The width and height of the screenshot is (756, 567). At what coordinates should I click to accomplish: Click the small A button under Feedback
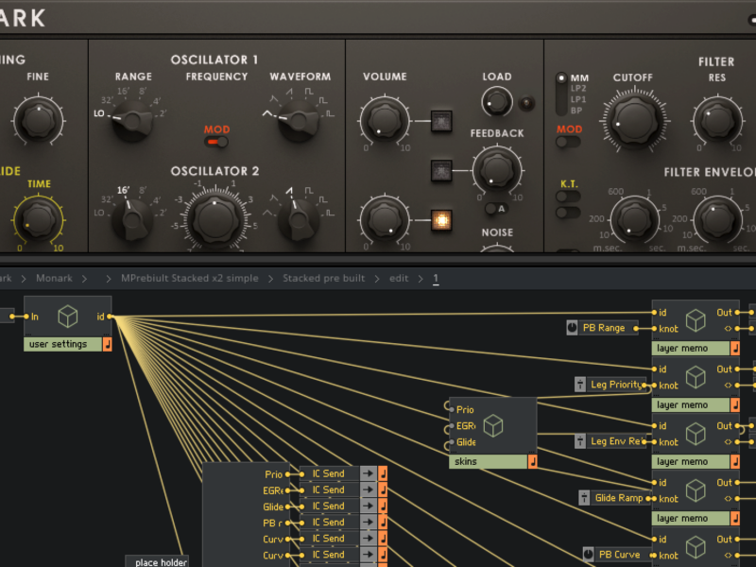point(492,209)
